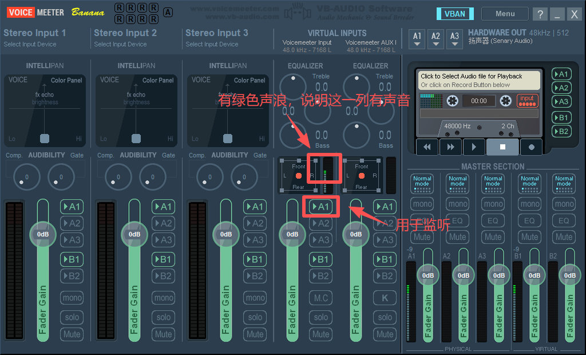The height and width of the screenshot is (355, 586).
Task: Open the VBAN settings
Action: point(454,14)
